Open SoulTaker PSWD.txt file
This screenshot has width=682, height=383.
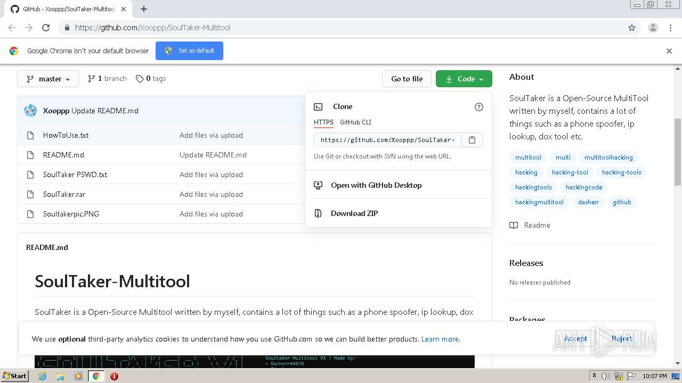coord(75,174)
